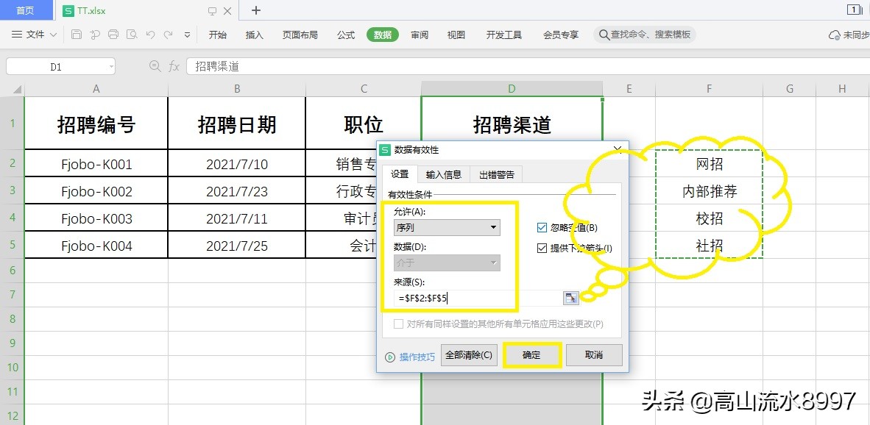Click cell 招聘编号
Screen dimensions: 870x425
tap(96, 125)
